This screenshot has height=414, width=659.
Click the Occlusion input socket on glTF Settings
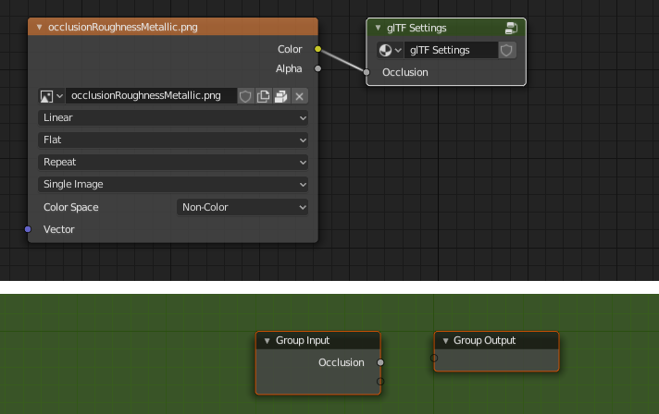(x=367, y=72)
